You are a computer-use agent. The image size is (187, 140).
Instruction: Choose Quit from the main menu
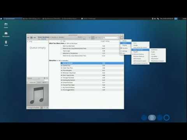125,53
